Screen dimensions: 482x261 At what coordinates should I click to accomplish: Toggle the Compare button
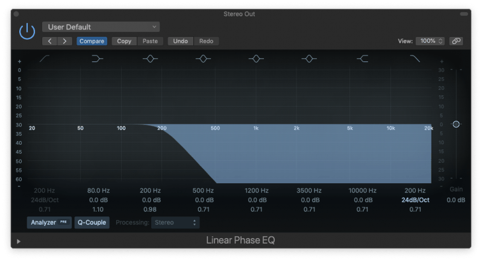pyautogui.click(x=92, y=41)
